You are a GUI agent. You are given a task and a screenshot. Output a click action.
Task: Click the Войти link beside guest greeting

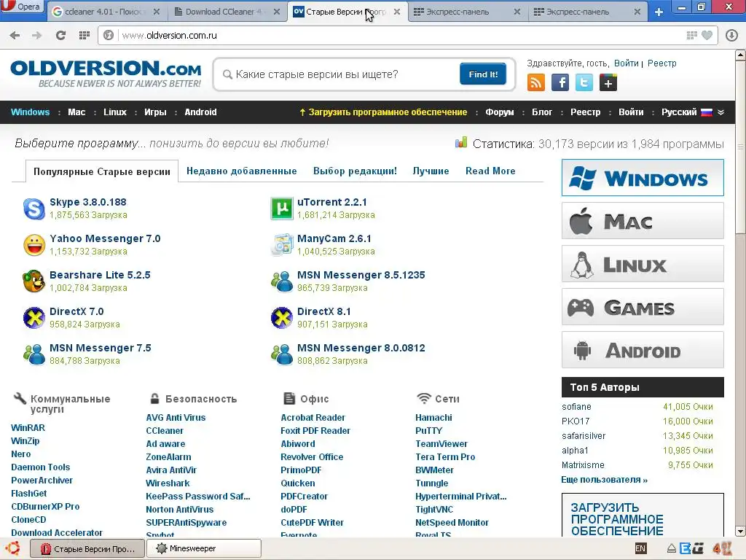pyautogui.click(x=626, y=63)
